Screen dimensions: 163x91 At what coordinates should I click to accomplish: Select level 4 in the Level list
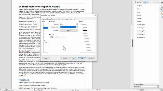point(46,30)
